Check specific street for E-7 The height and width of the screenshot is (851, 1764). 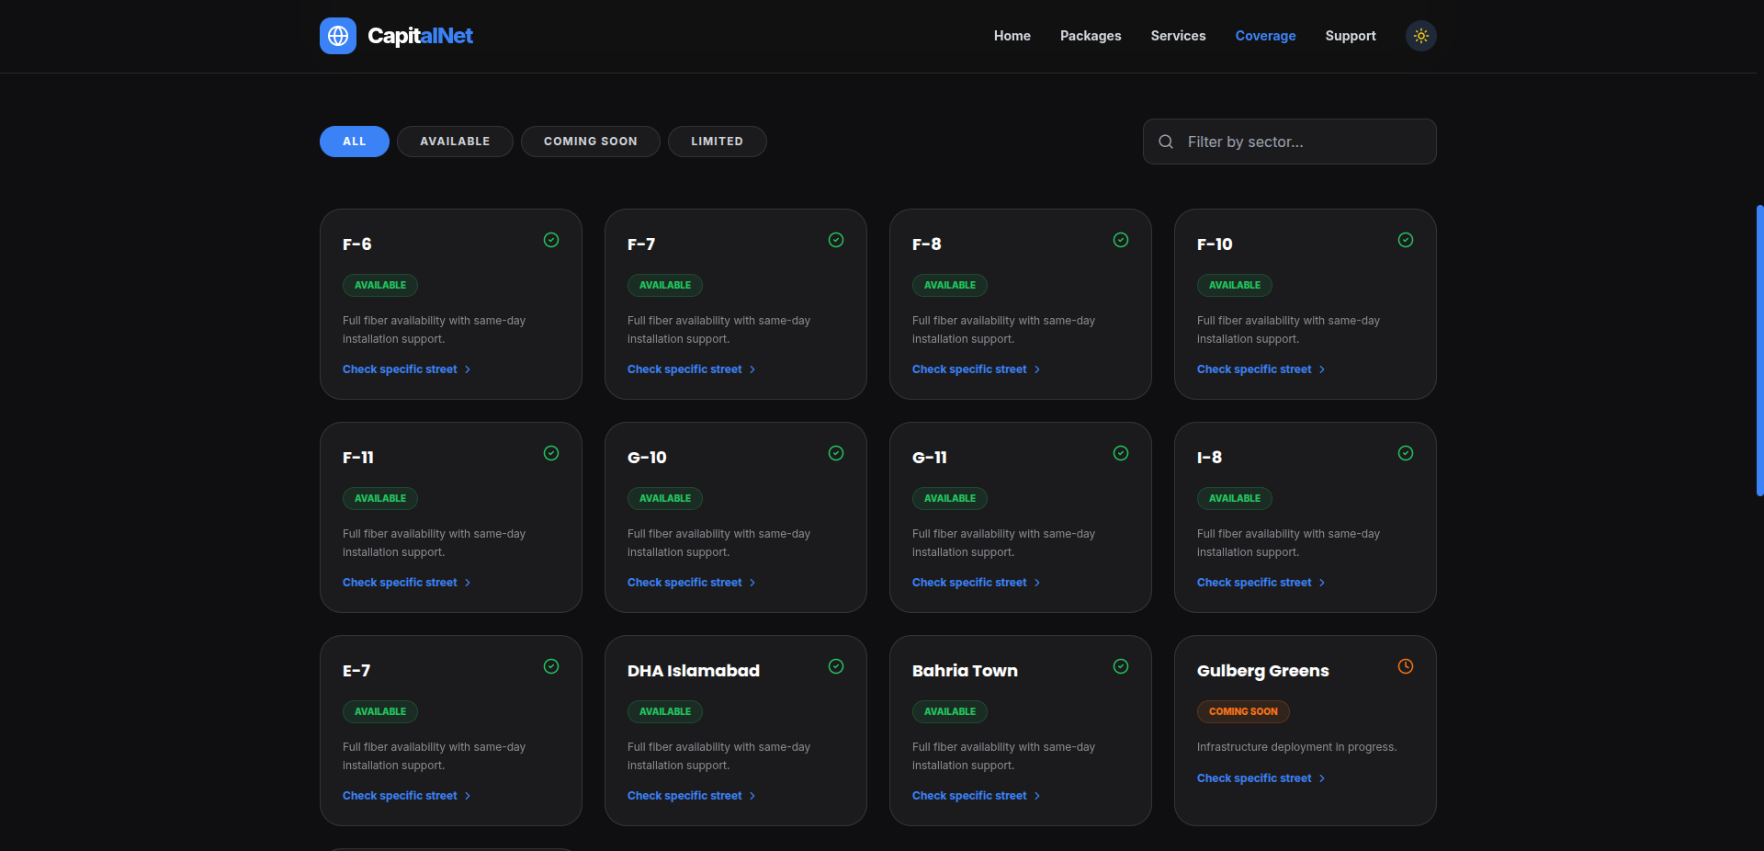coord(407,796)
